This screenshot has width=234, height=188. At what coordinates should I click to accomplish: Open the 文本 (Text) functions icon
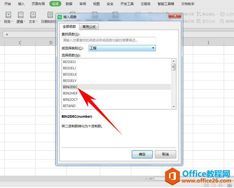click(33, 18)
